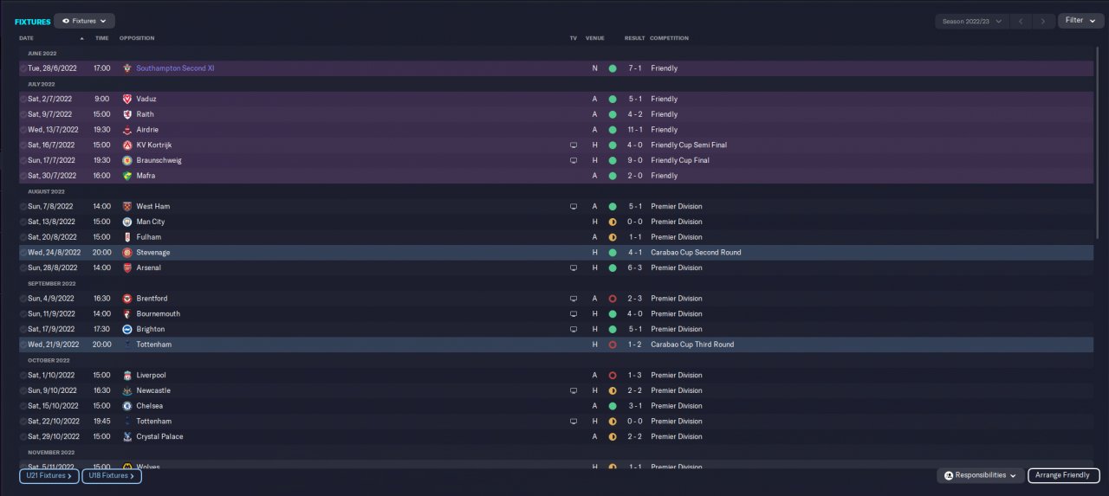Sort fixtures by the Date column header
The image size is (1109, 496).
coord(27,38)
